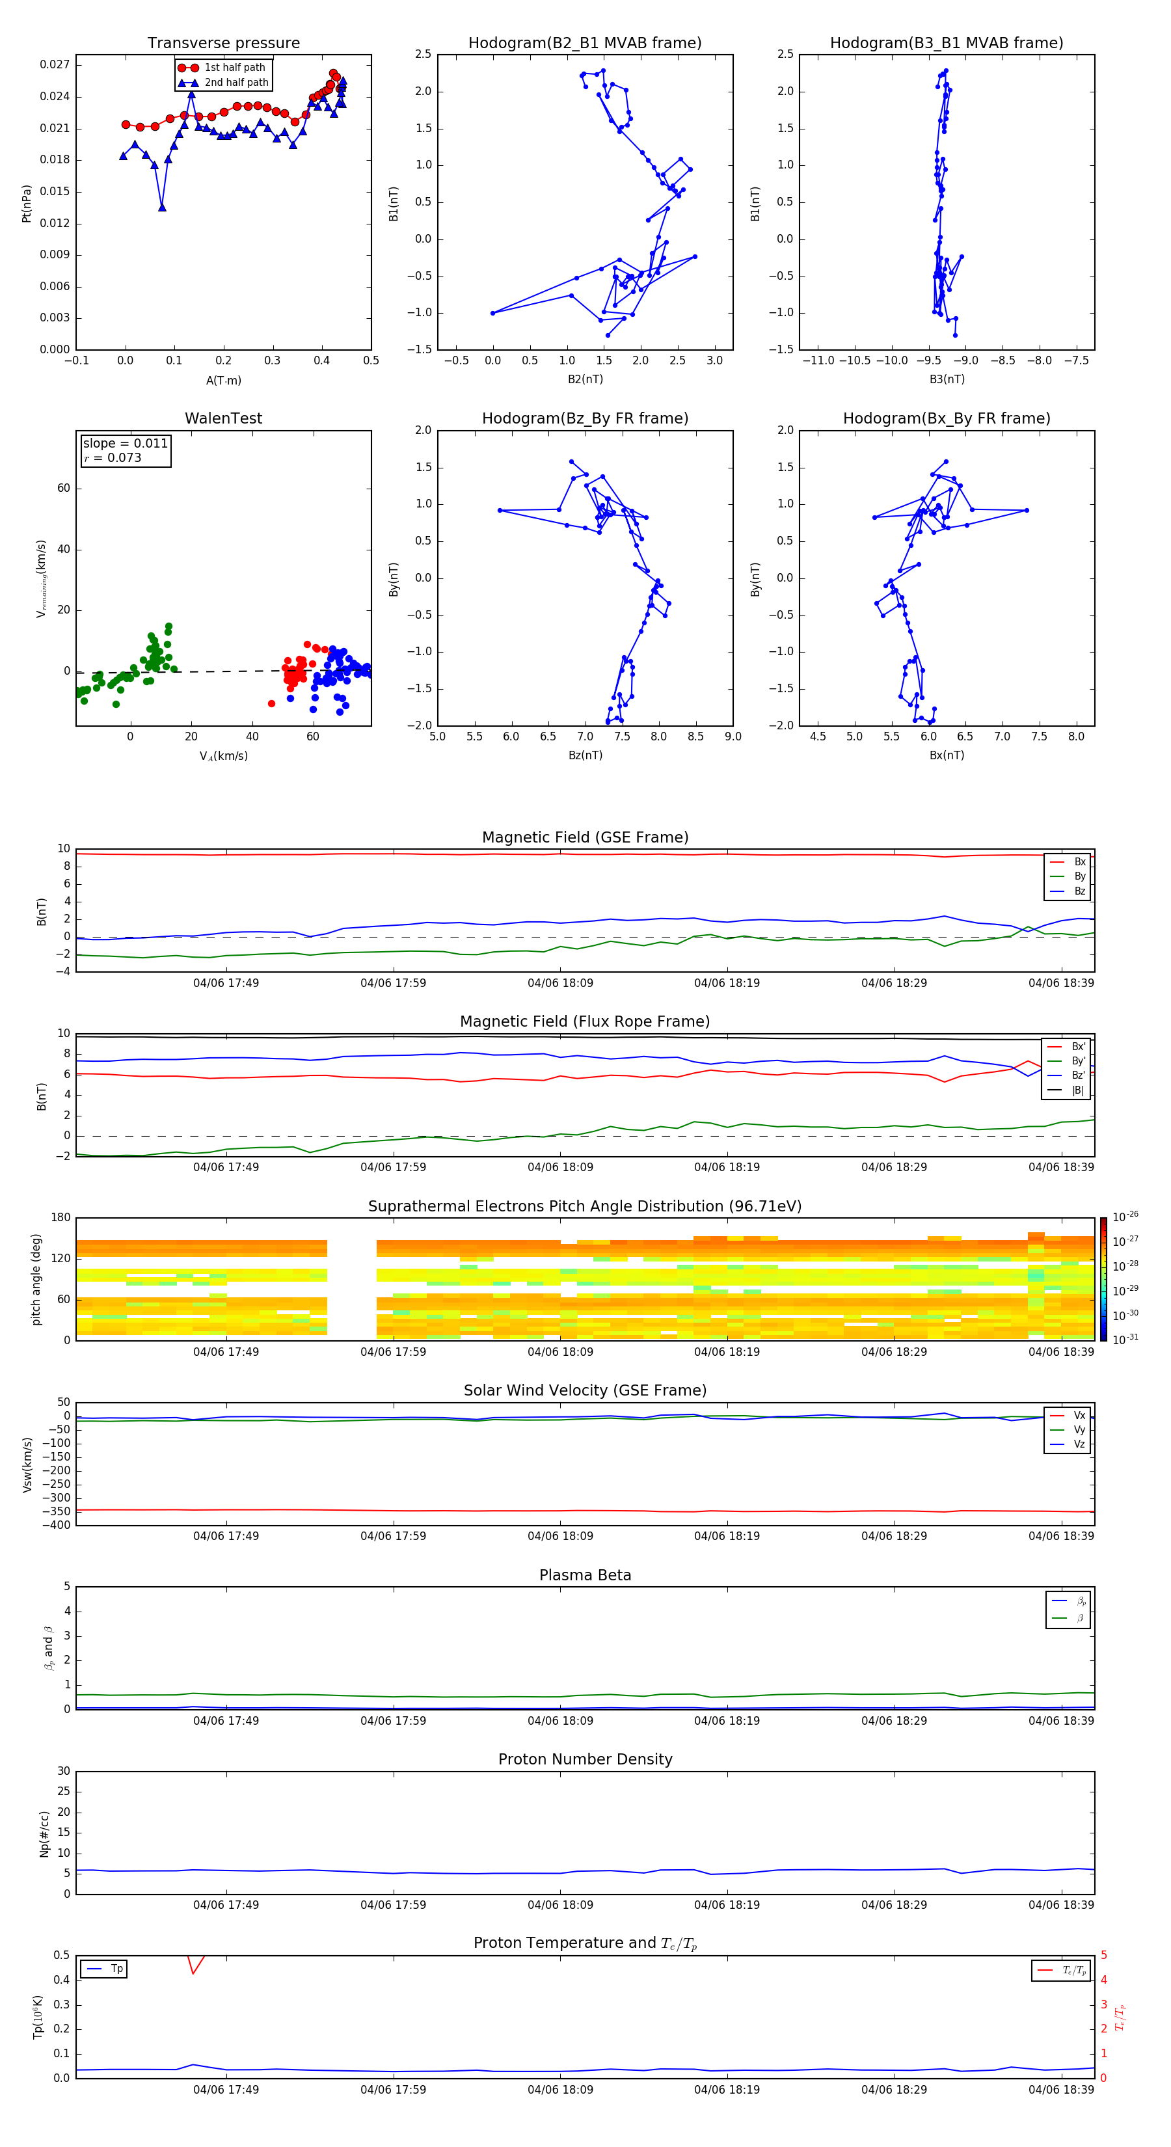Click the pitch angle color scale bar
The height and width of the screenshot is (2147, 1171).
(1103, 1278)
